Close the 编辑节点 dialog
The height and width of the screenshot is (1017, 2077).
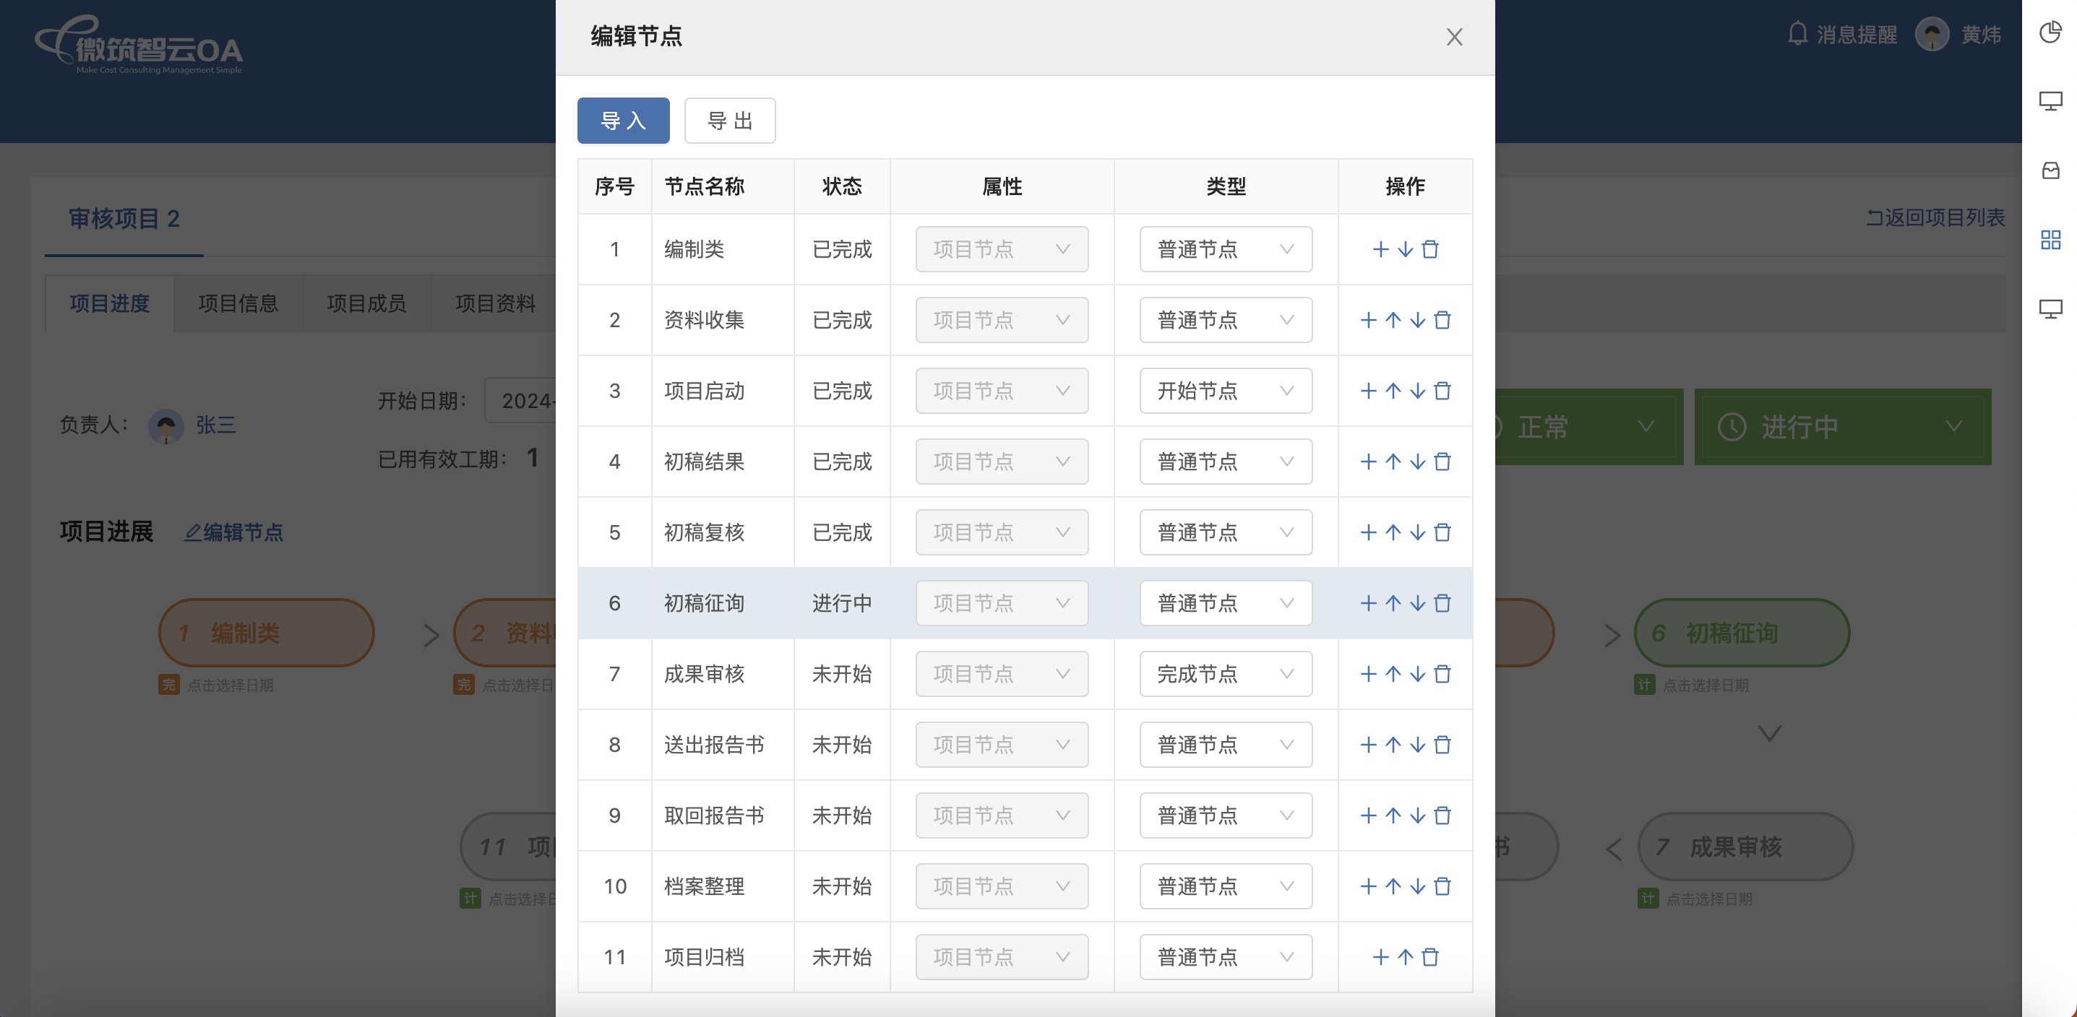point(1454,37)
